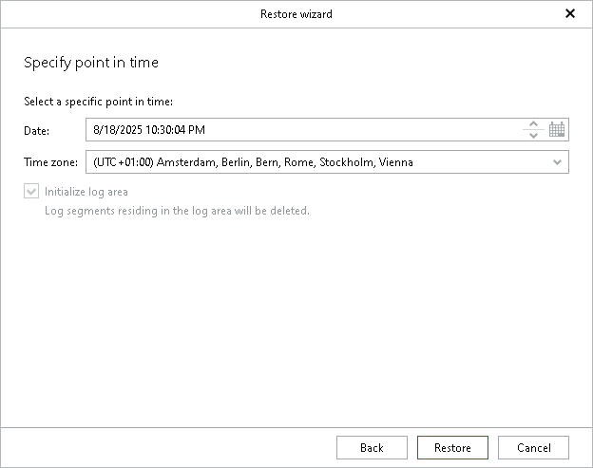Select the PM indicator in Date field
This screenshot has width=593, height=468.
pyautogui.click(x=197, y=130)
